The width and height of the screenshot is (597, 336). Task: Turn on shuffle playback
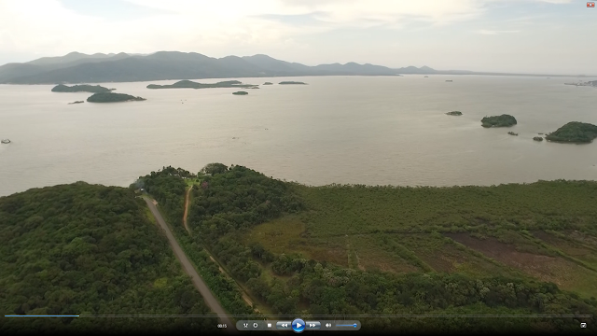(245, 326)
